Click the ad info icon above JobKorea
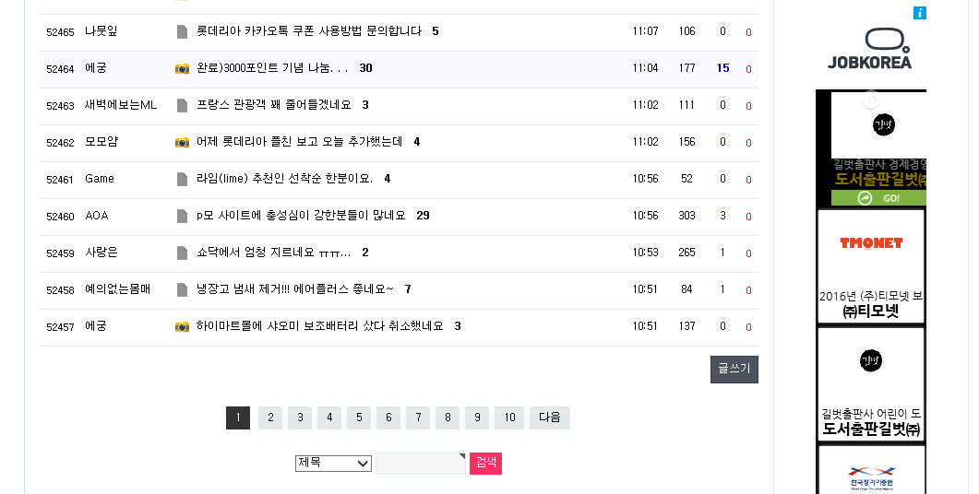Image resolution: width=979 pixels, height=494 pixels. tap(919, 13)
